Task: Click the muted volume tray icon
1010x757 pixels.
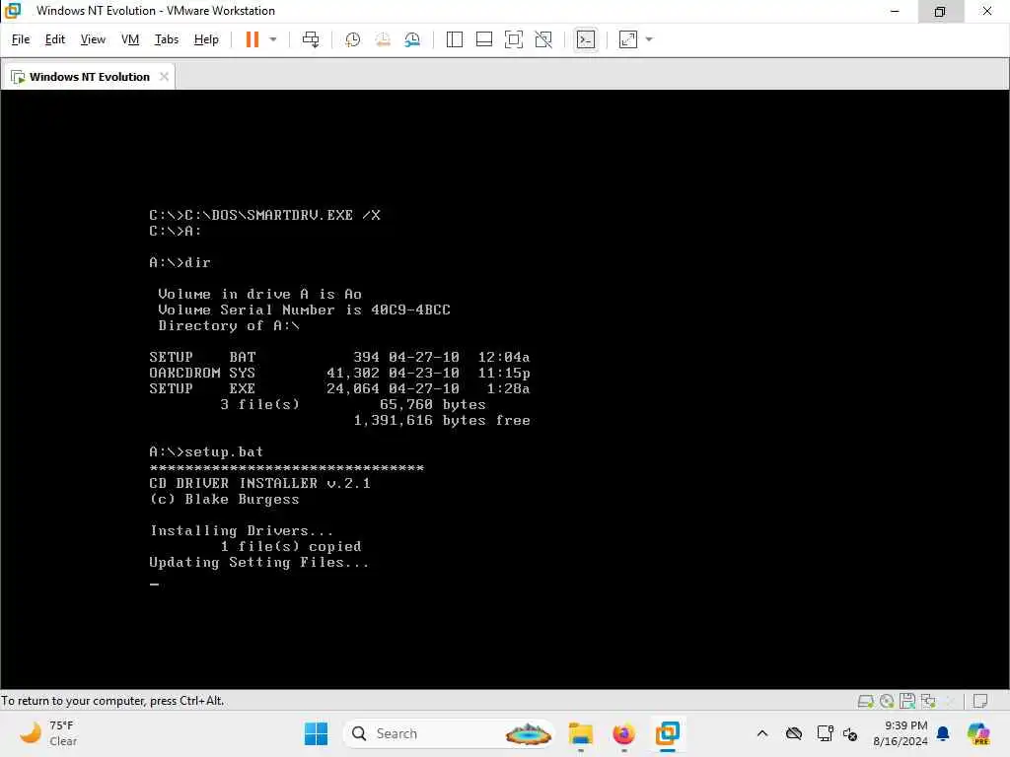Action: point(850,733)
